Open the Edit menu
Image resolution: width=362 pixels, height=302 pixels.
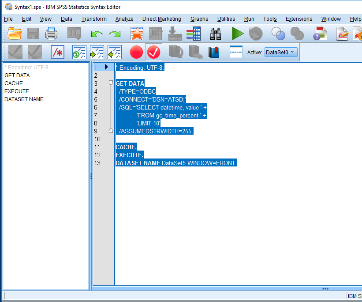point(26,19)
